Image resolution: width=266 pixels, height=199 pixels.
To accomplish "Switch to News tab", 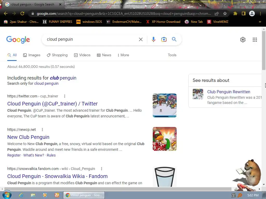I will [104, 55].
